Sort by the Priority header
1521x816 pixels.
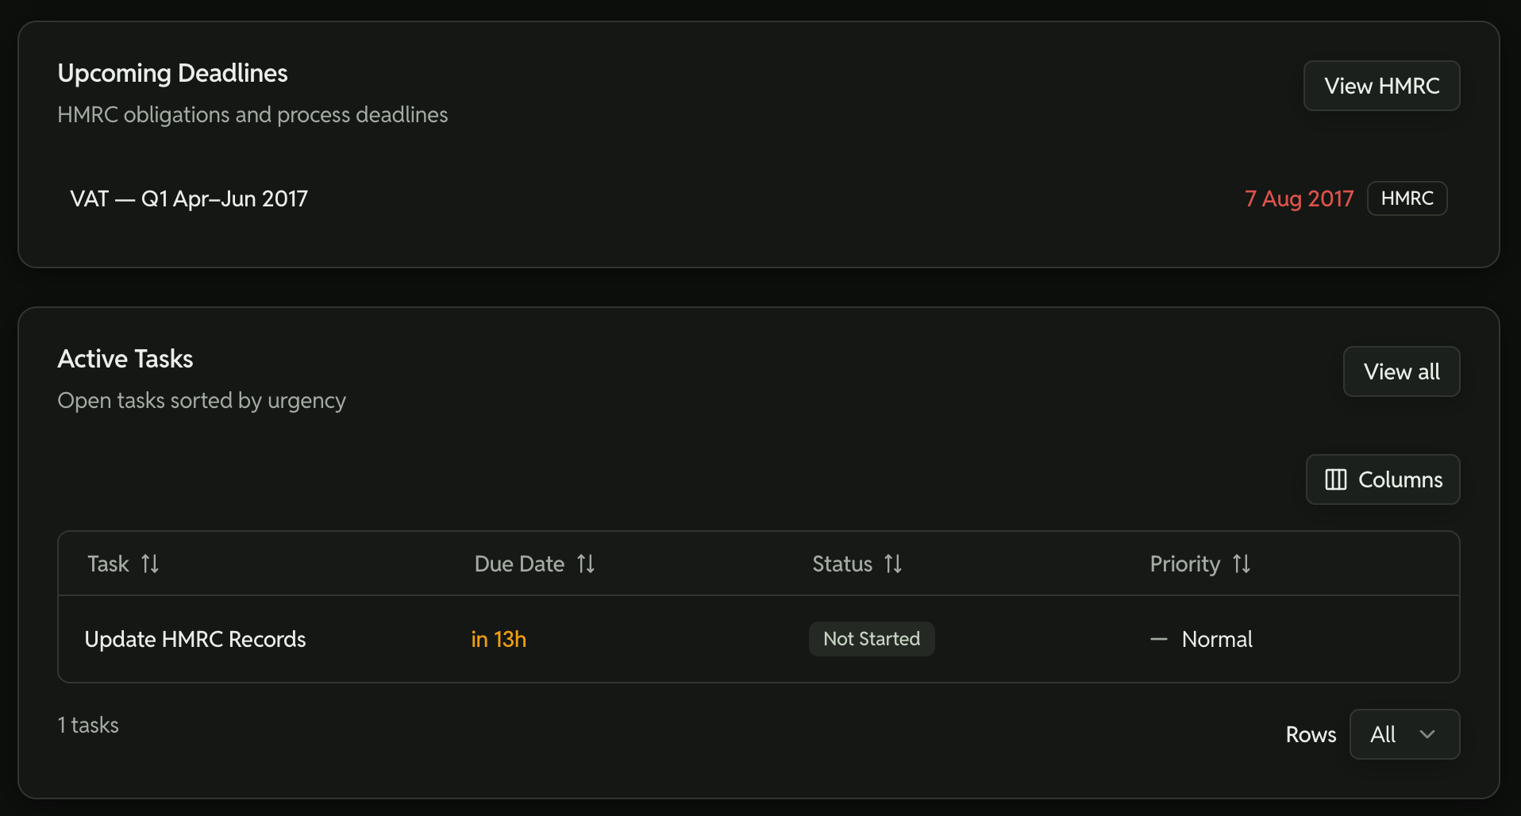pyautogui.click(x=1184, y=564)
